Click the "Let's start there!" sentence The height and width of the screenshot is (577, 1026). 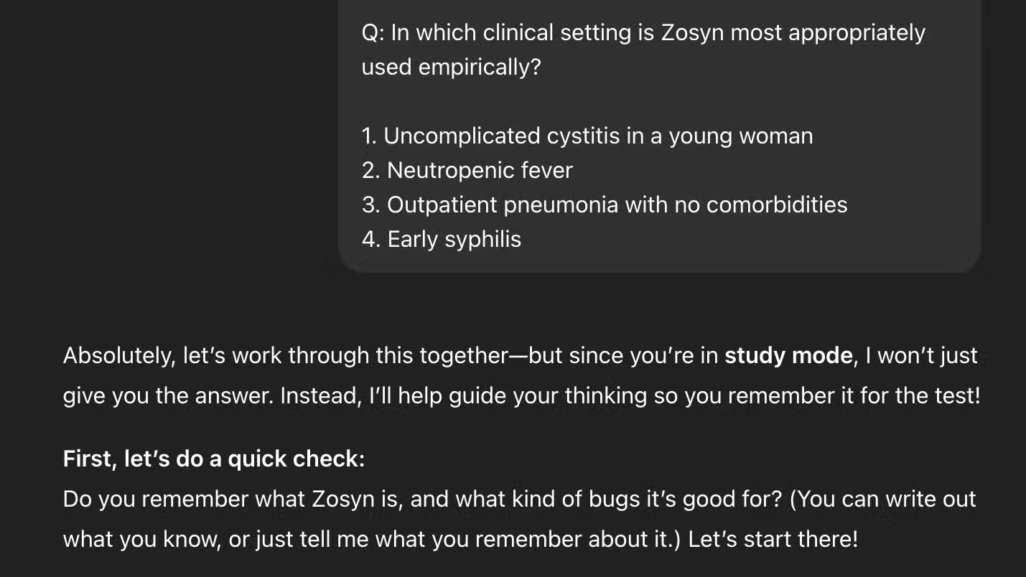click(773, 540)
